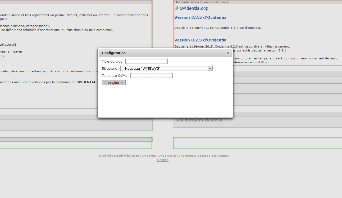The image size is (342, 198).
Task: Click the document icon beside Ovidentia.org
Action: point(176,8)
